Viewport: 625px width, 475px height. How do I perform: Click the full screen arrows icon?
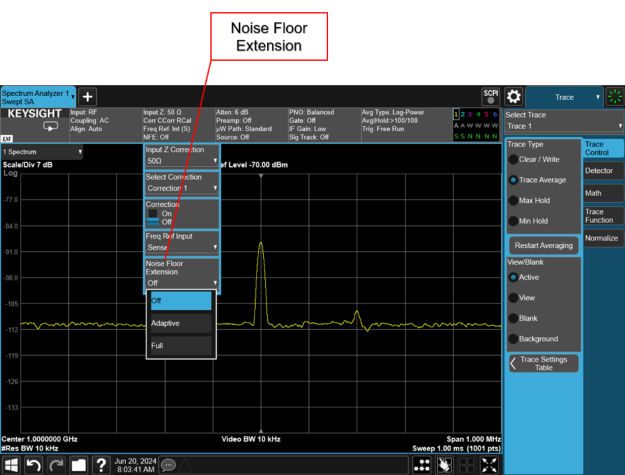coord(489,464)
